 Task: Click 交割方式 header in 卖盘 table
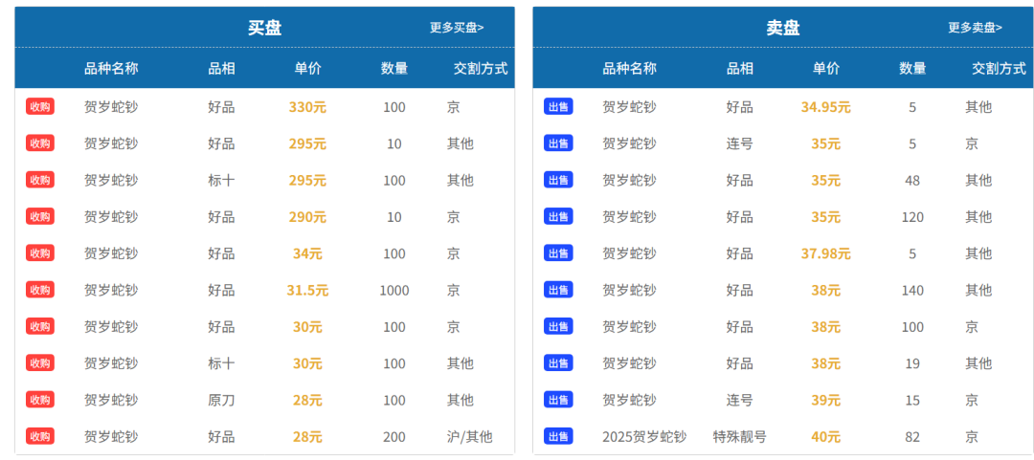(x=999, y=68)
